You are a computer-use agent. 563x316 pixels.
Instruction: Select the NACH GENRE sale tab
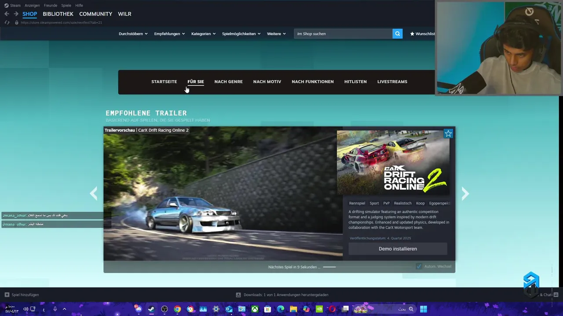coord(228,82)
